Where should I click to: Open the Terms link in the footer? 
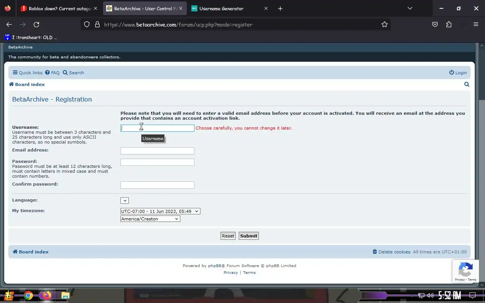pyautogui.click(x=249, y=272)
